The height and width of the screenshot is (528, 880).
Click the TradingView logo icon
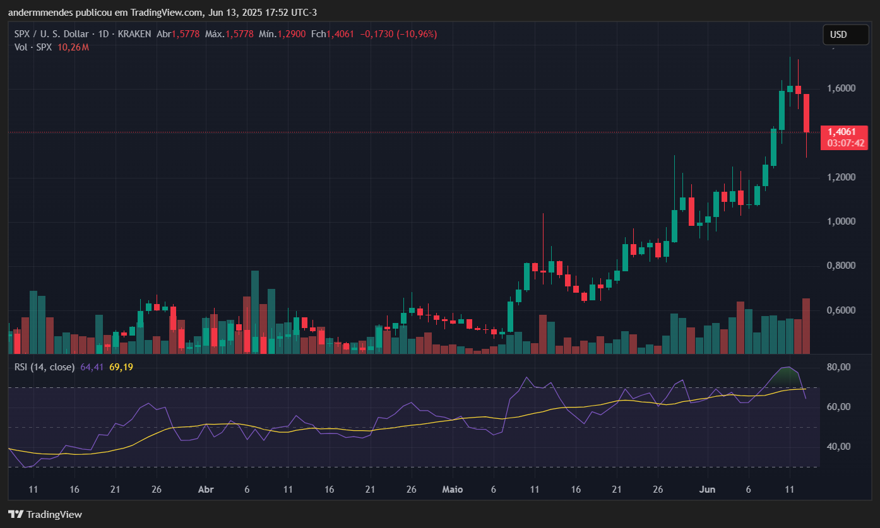coord(16,514)
